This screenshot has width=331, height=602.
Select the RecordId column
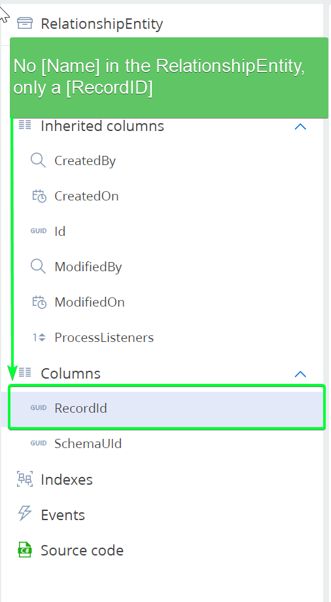(166, 408)
